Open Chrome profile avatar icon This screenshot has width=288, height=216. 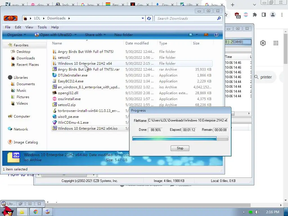[273, 15]
